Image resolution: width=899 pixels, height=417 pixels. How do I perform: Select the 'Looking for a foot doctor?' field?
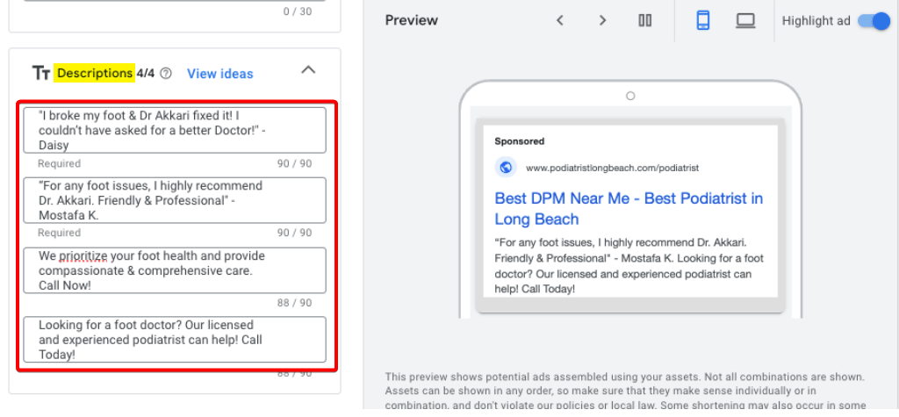pyautogui.click(x=174, y=340)
